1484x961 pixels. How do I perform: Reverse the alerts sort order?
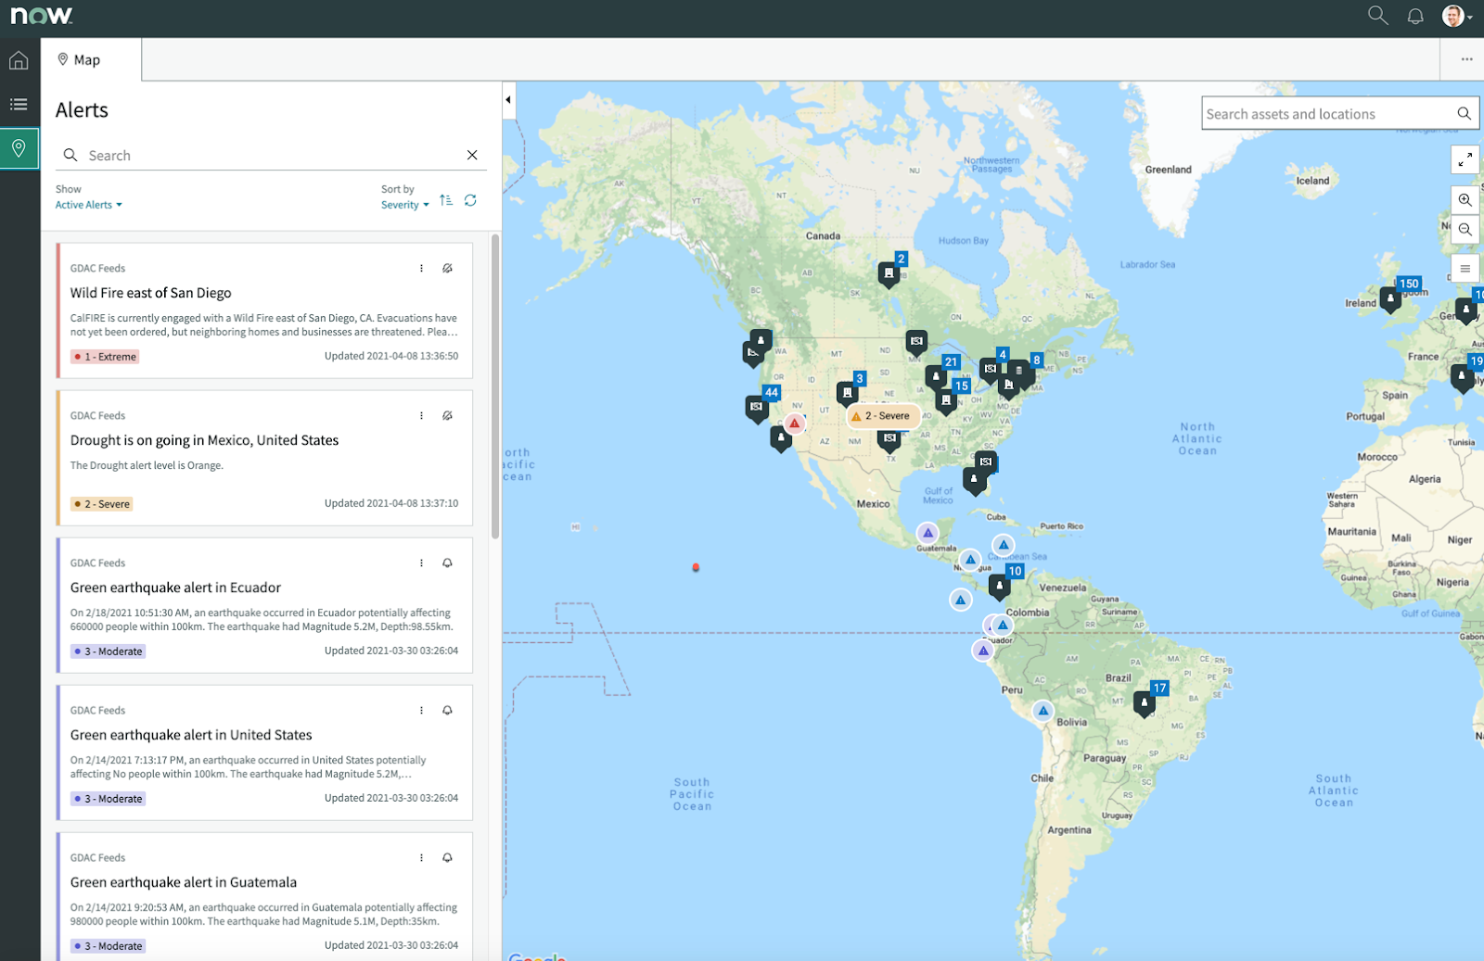coord(446,200)
